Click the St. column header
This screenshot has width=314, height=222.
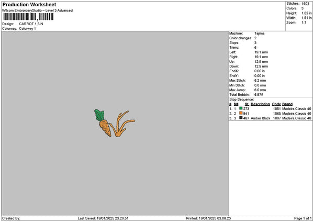(x=247, y=104)
